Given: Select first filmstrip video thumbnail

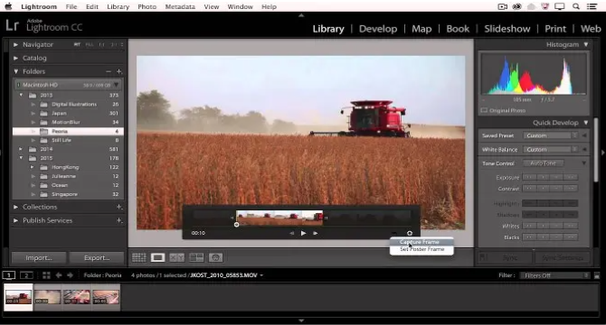Looking at the screenshot, I should click(x=19, y=297).
